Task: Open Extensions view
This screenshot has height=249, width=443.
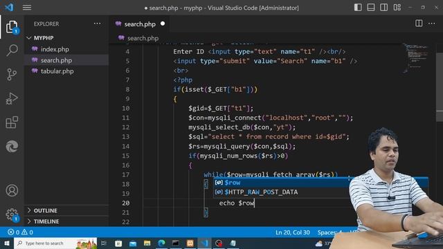Action: (12, 122)
